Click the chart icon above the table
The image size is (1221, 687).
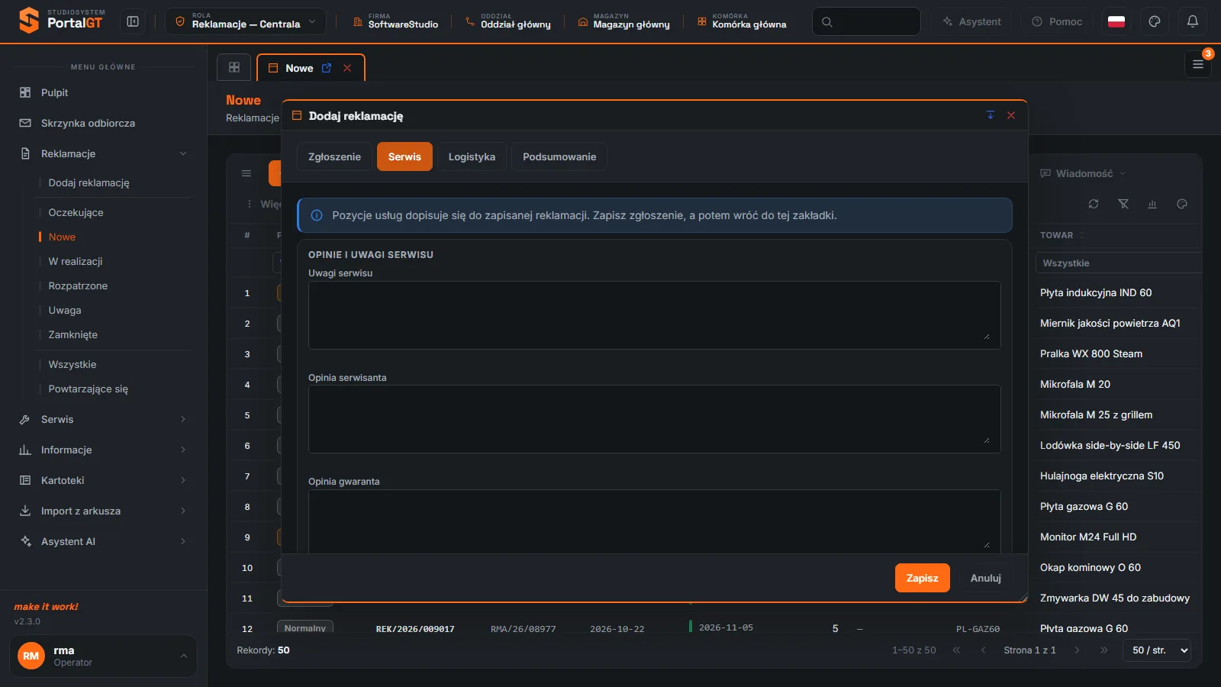click(1152, 204)
